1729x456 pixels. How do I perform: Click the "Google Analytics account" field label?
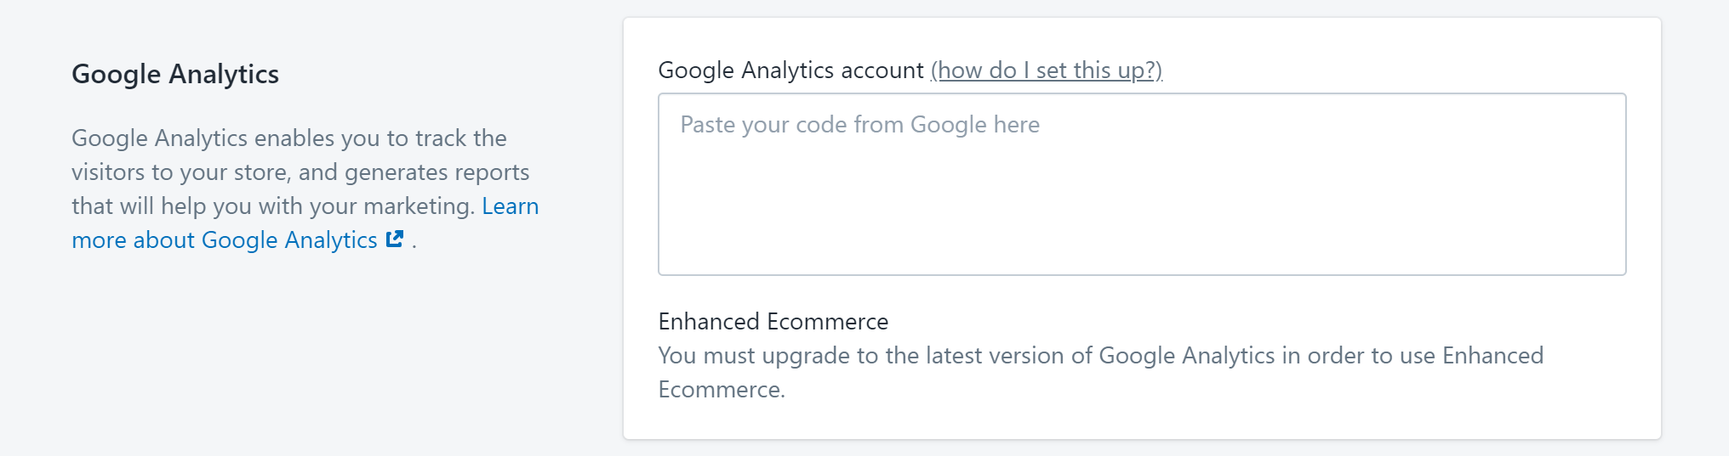pos(790,70)
